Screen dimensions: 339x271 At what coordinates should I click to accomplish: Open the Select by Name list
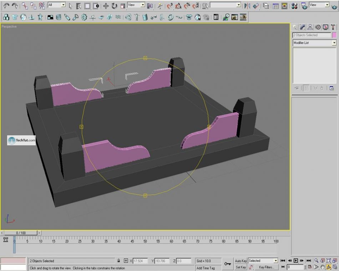[79, 6]
